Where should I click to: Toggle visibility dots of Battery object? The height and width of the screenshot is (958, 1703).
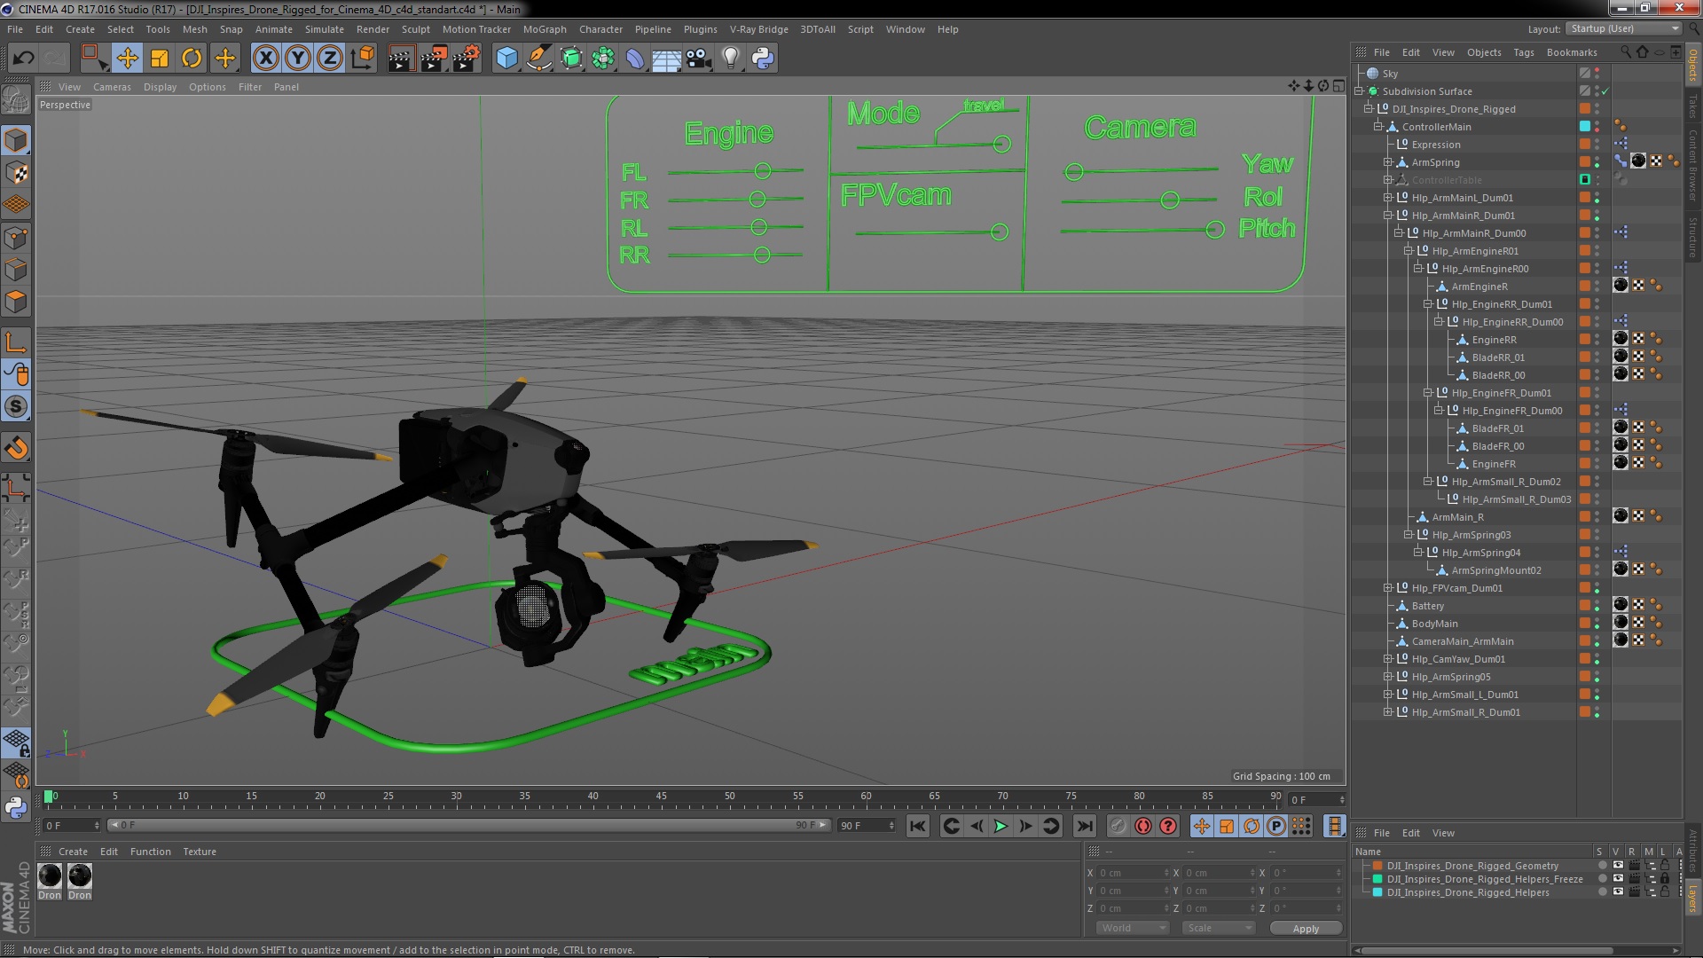pyautogui.click(x=1597, y=606)
